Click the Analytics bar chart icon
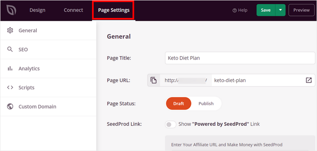Image resolution: width=317 pixels, height=151 pixels. click(x=10, y=69)
